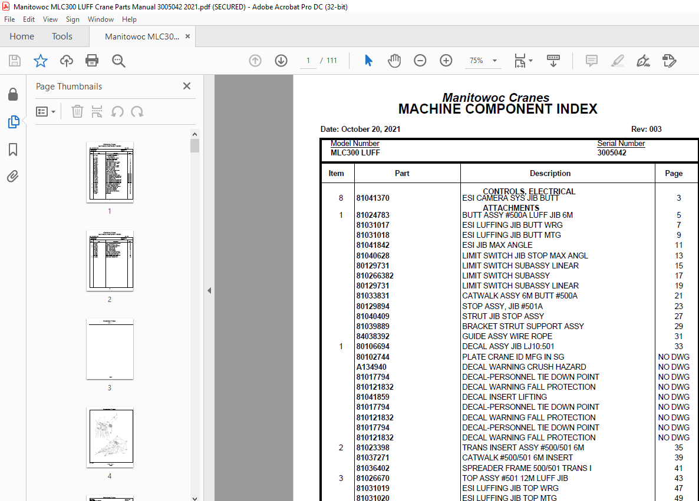Click the insert page break icon
The width and height of the screenshot is (699, 501).
pyautogui.click(x=97, y=111)
